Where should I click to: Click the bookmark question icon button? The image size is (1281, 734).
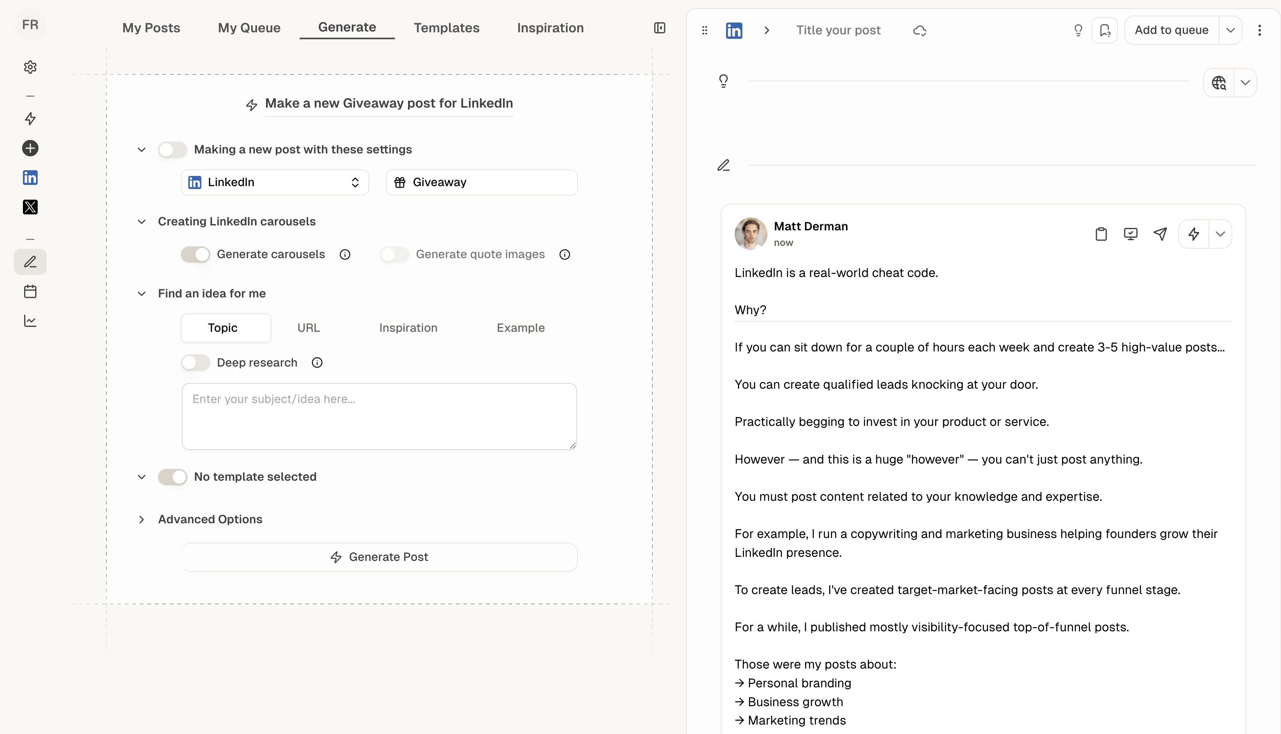pyautogui.click(x=1105, y=30)
